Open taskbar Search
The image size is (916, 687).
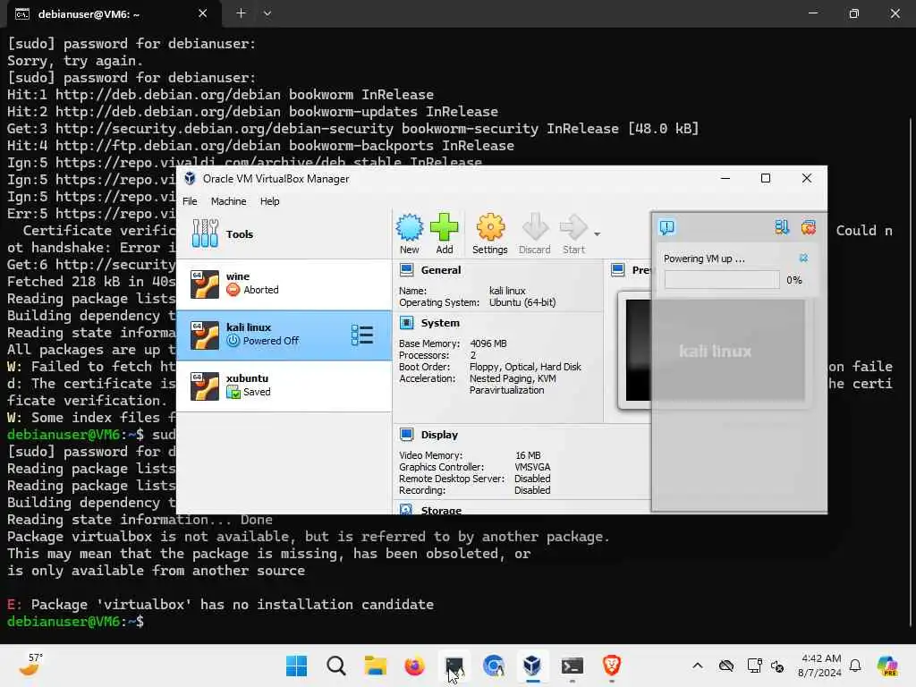tap(336, 666)
